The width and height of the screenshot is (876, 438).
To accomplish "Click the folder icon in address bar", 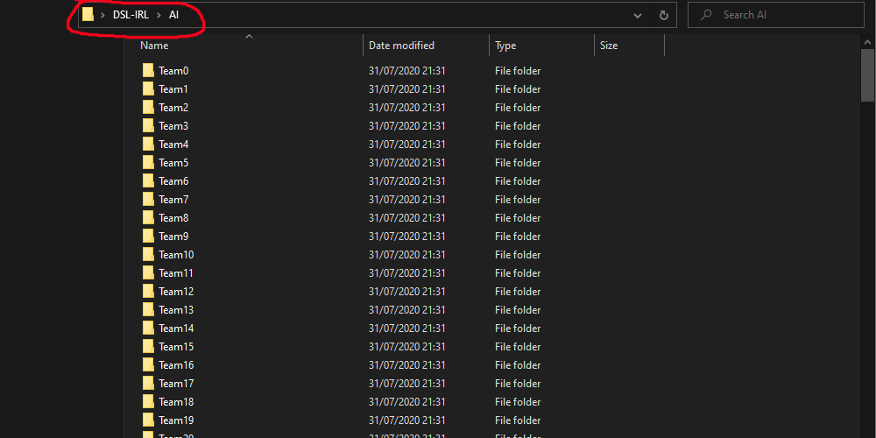I will [x=88, y=15].
